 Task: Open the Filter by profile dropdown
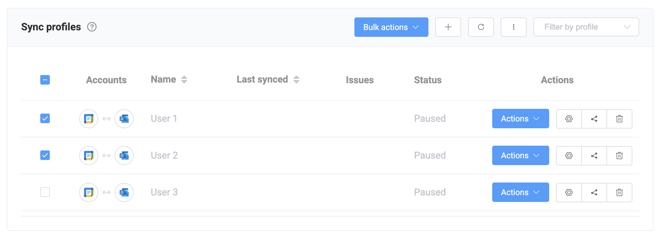tap(586, 27)
